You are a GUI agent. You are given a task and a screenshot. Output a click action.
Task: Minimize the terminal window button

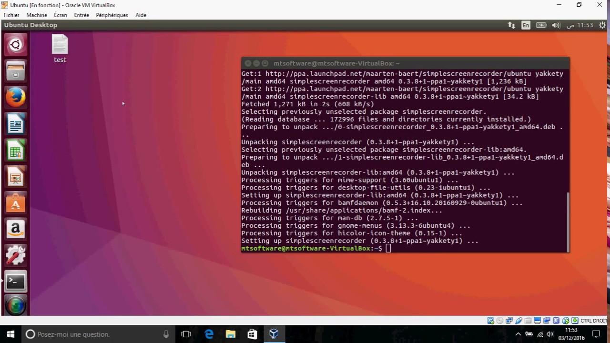(256, 63)
